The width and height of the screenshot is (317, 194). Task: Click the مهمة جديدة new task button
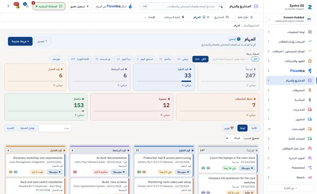click(20, 41)
